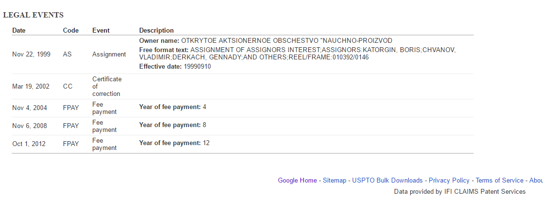Select the Nov 22, 1999 date cell
Viewport: 543px width, 204px height.
31,55
